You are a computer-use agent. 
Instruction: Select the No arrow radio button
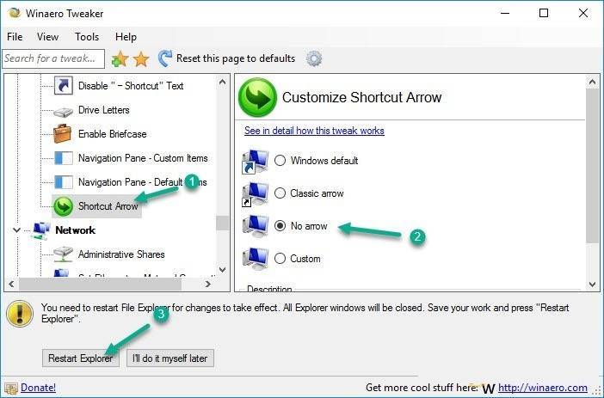(280, 225)
